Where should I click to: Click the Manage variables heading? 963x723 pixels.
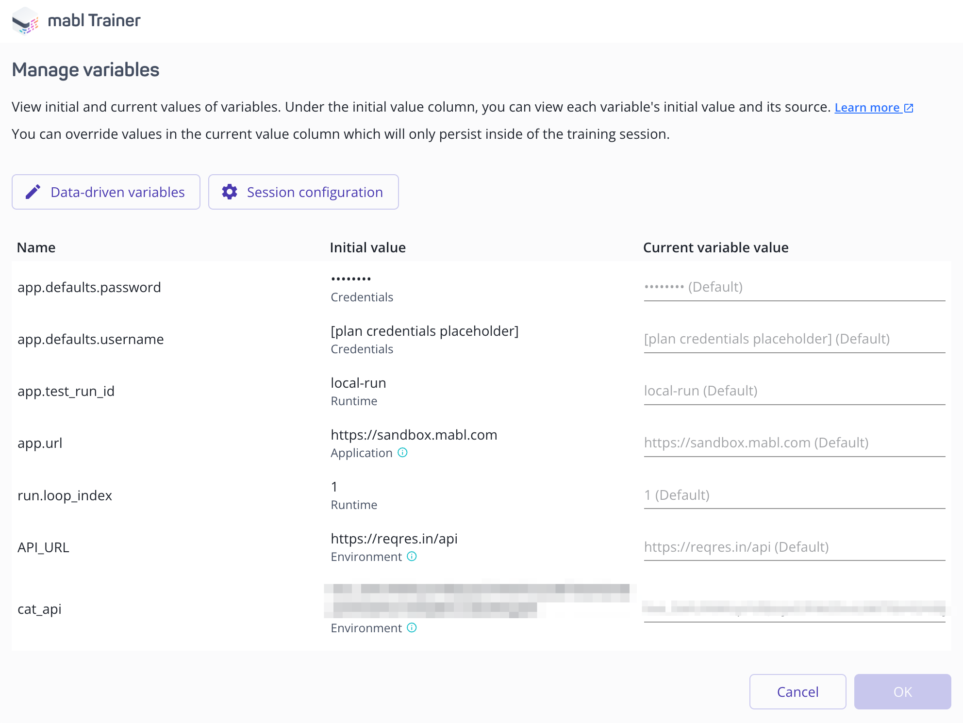coord(85,70)
